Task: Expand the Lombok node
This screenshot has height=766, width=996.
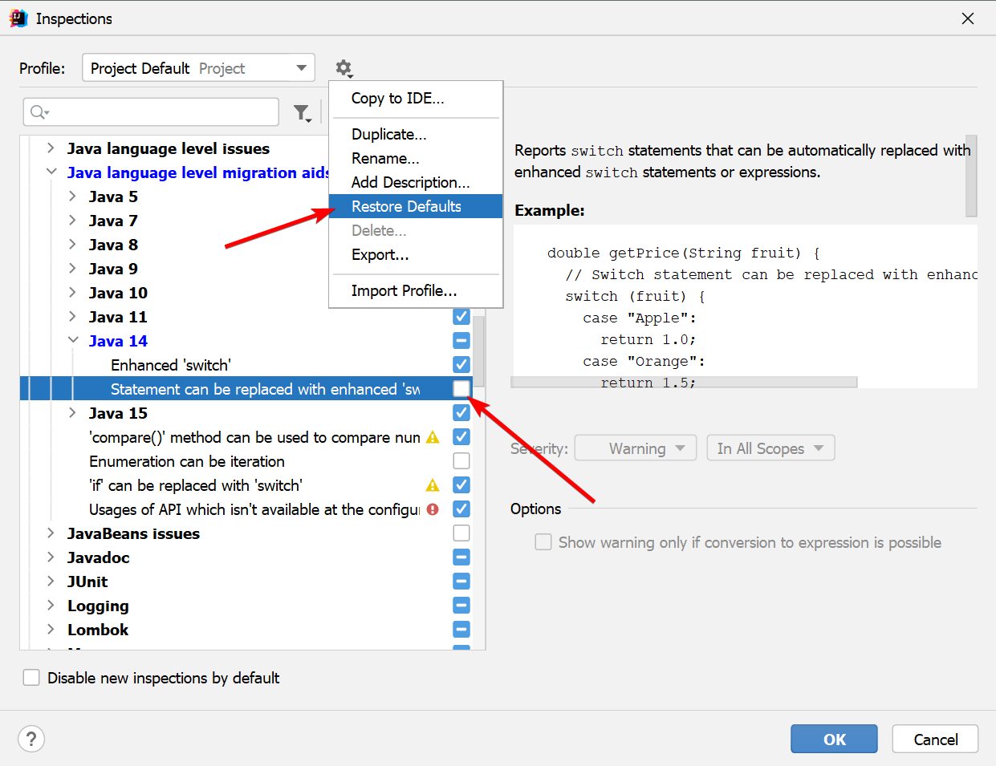Action: (51, 630)
